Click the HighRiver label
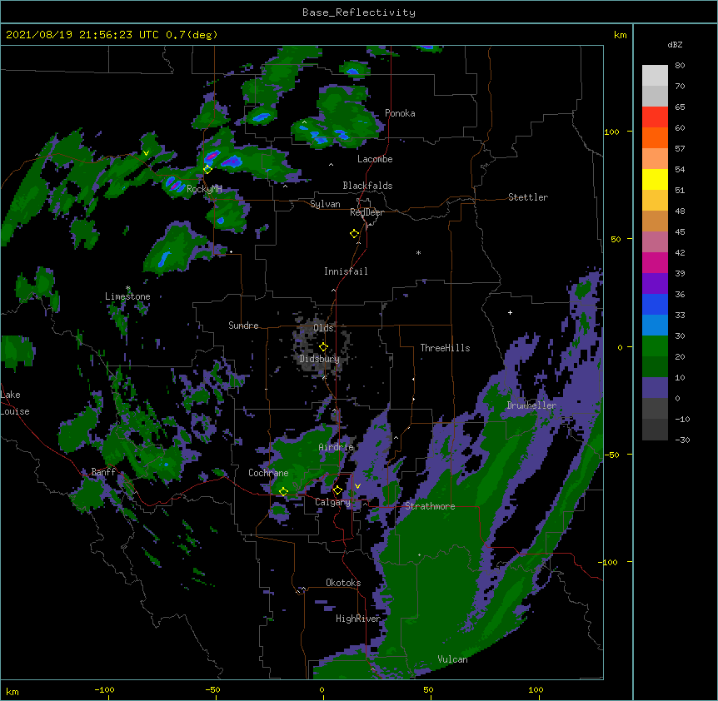 coord(358,619)
